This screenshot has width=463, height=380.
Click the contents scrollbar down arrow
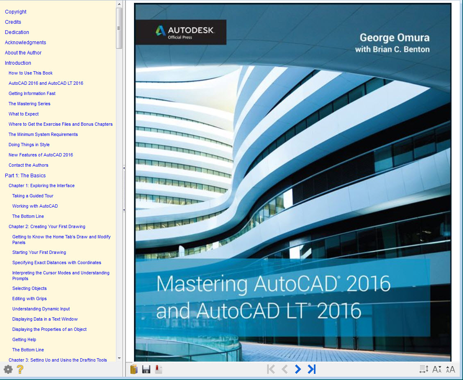coord(119,358)
